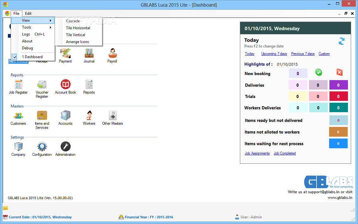Click the calendar icon beside Current Date
This screenshot has height=224, width=358.
point(5,217)
